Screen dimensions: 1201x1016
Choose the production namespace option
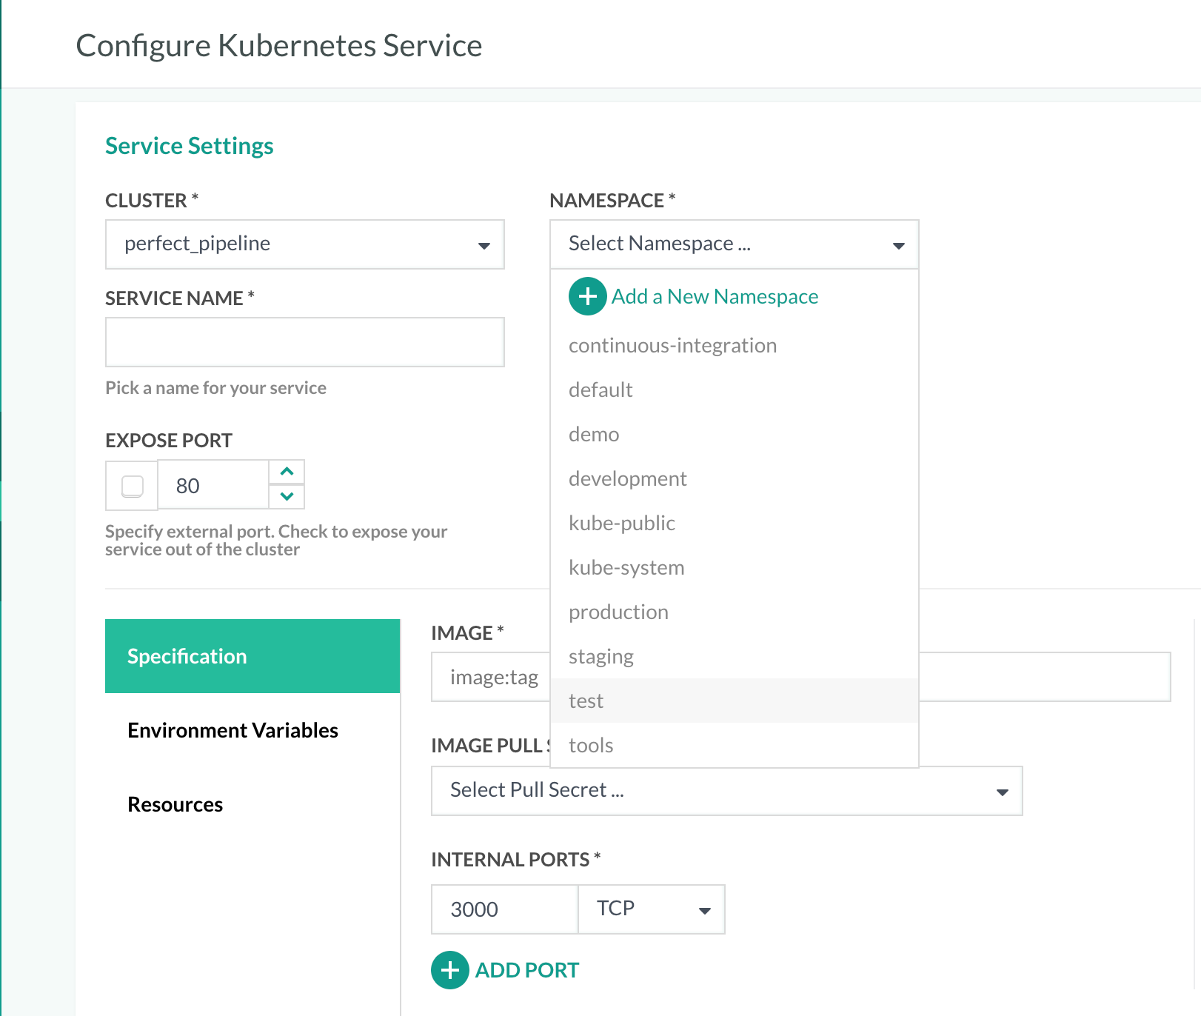pyautogui.click(x=618, y=612)
